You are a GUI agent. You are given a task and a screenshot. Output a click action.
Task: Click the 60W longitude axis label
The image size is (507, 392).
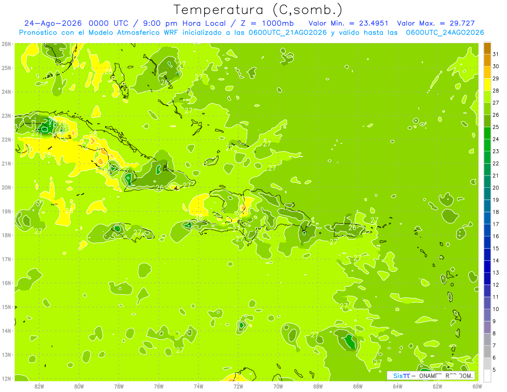coord(477,386)
